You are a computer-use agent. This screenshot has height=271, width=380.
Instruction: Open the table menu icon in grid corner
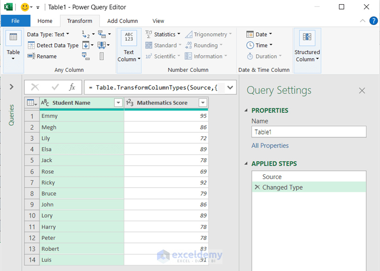click(x=31, y=103)
